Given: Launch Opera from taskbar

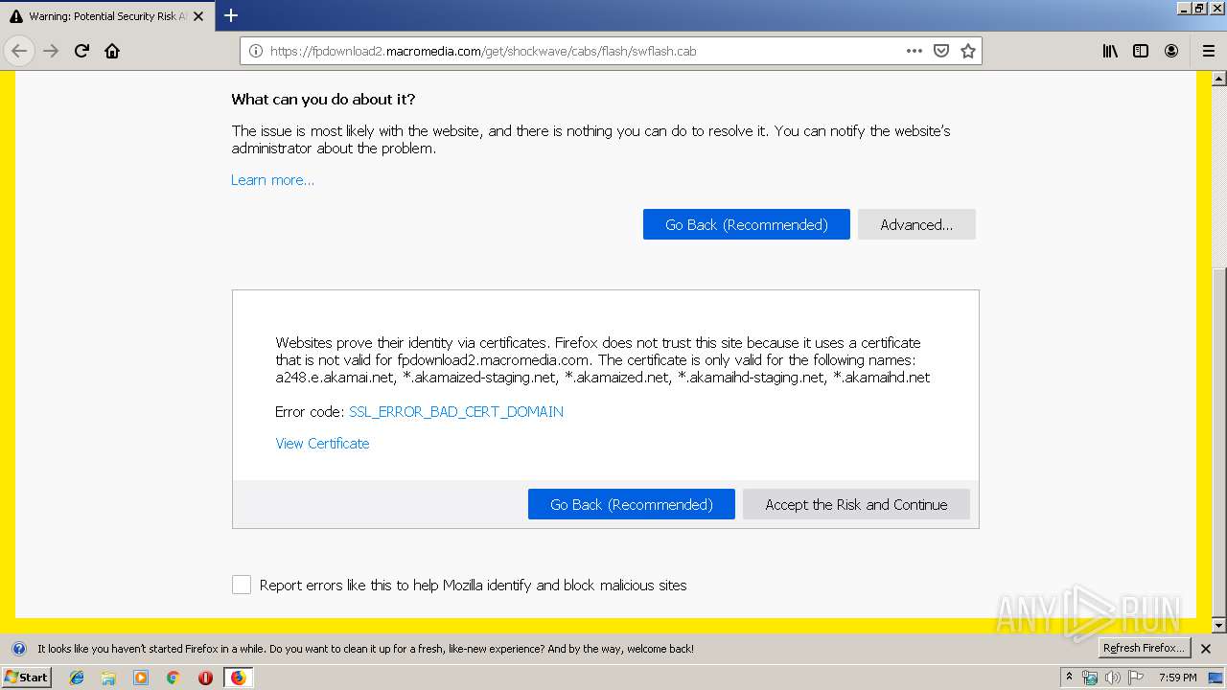Looking at the screenshot, I should pyautogui.click(x=205, y=678).
